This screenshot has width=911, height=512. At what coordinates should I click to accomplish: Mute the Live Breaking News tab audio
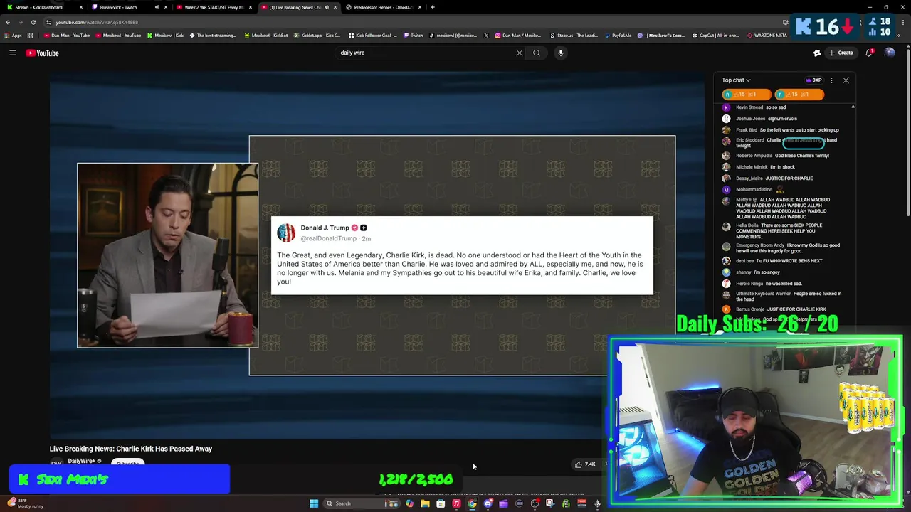327,7
